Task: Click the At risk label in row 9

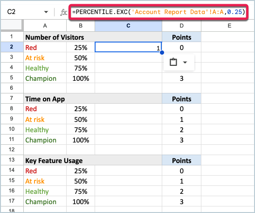Action: [35, 120]
